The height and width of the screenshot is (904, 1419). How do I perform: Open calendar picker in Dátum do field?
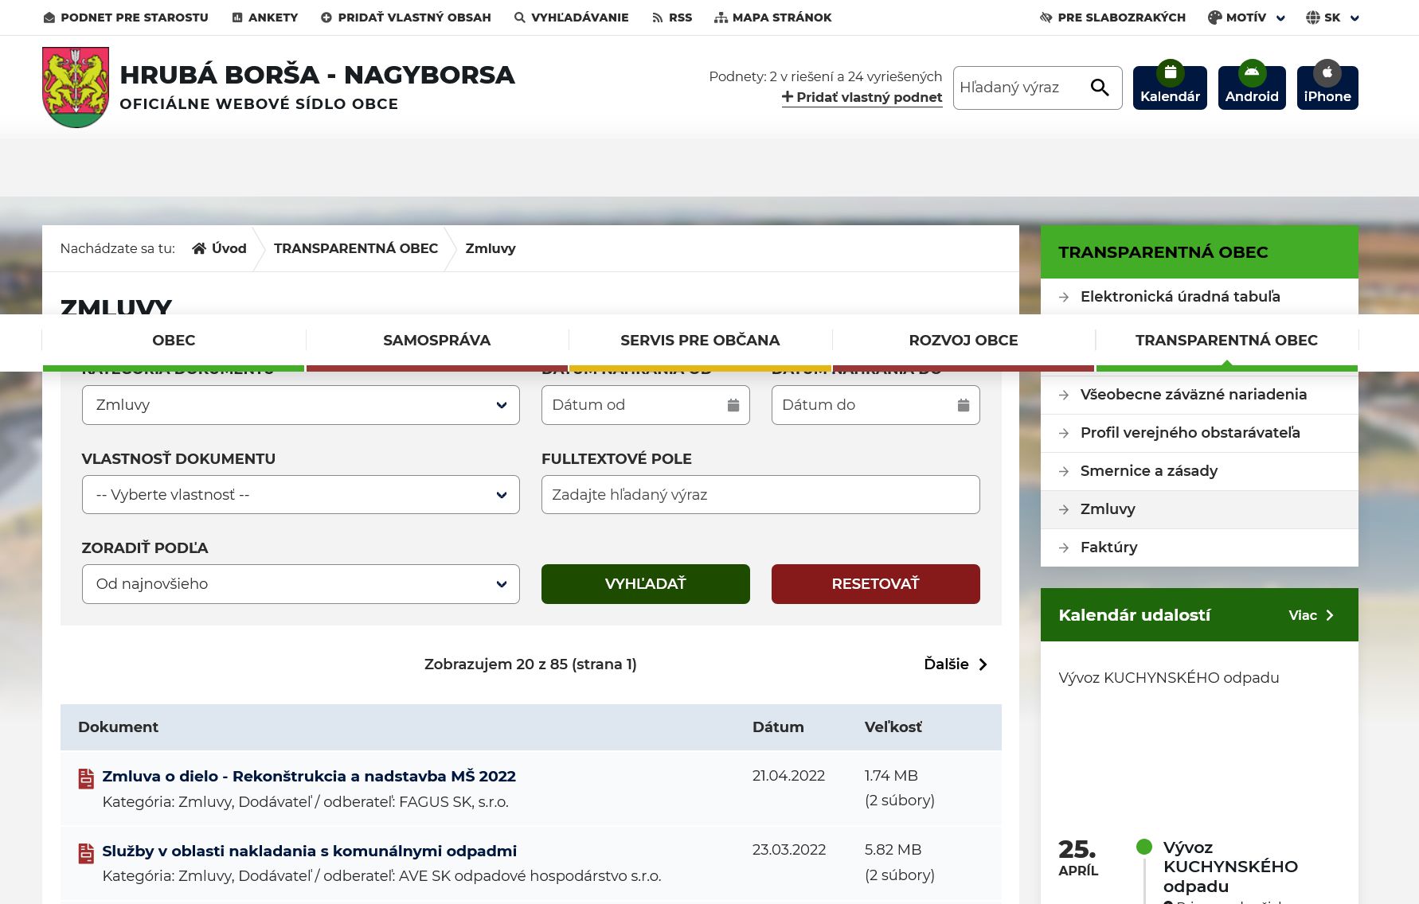click(x=963, y=405)
